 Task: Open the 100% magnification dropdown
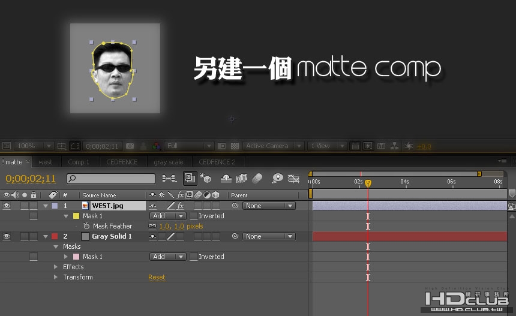click(34, 146)
